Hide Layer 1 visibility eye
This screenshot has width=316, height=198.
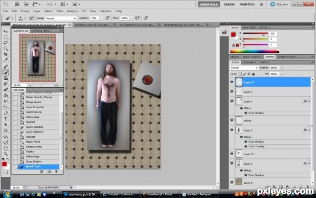point(232,130)
